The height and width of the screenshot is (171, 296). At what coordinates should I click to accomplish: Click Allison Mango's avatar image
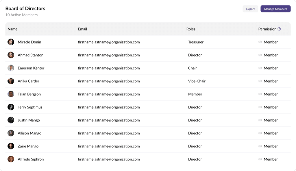(11, 133)
